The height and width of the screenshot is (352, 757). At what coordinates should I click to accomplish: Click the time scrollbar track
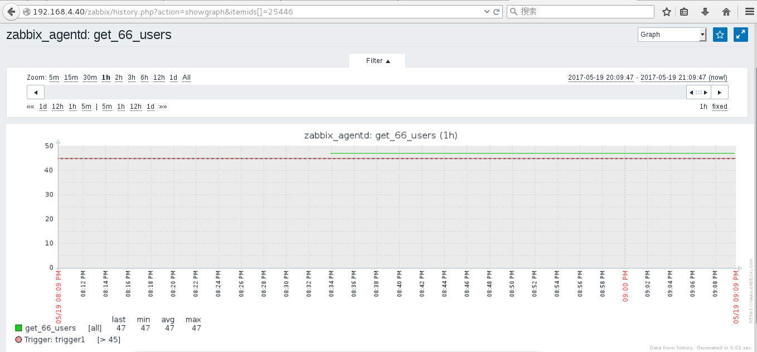(x=365, y=92)
